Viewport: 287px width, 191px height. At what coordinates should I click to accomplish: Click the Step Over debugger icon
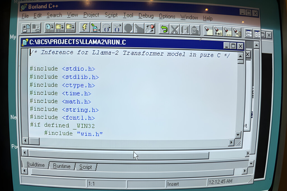tap(107, 28)
